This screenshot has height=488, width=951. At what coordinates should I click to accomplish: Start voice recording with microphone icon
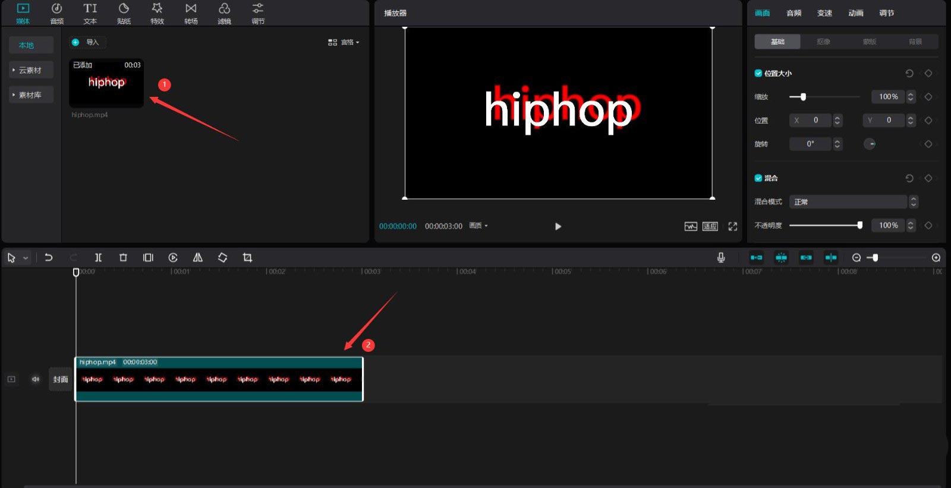point(721,257)
